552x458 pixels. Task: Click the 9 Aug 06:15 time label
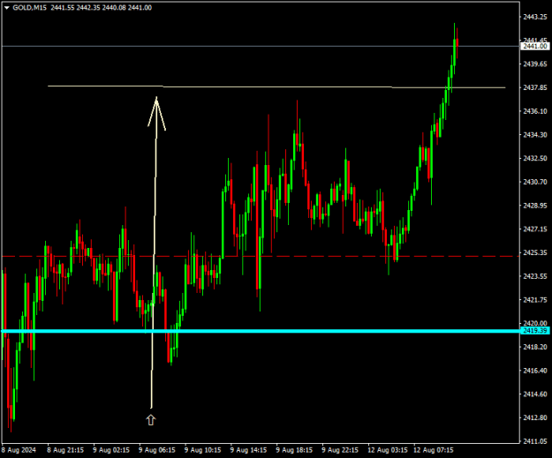pyautogui.click(x=157, y=450)
